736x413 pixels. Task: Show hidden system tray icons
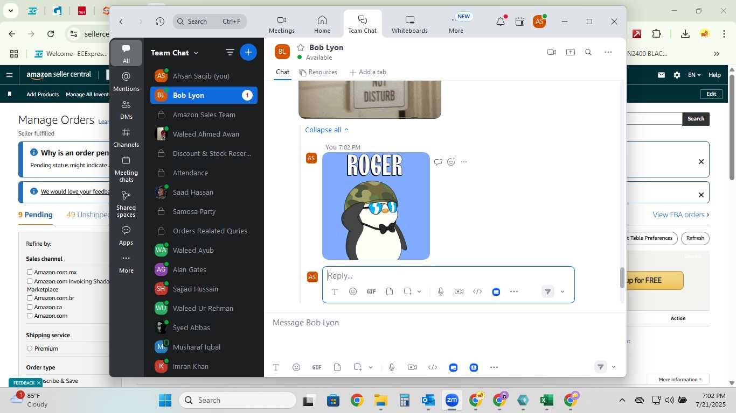pos(622,400)
